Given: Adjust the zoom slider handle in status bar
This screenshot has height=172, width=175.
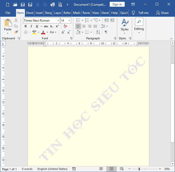Looking at the screenshot, I should pos(139,169).
